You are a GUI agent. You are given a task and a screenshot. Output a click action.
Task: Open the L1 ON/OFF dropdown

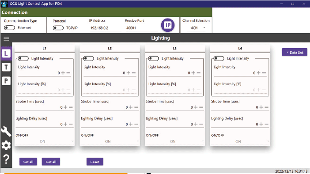pyautogui.click(x=45, y=141)
